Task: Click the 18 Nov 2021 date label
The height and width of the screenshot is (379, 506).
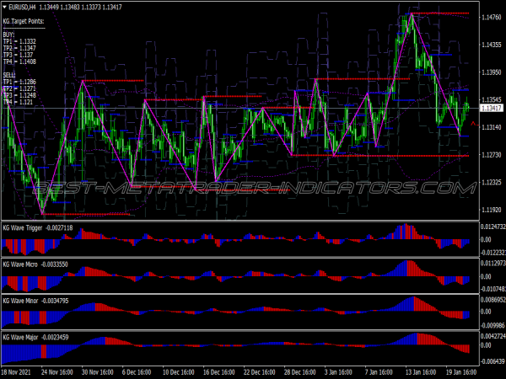Action: (x=19, y=371)
